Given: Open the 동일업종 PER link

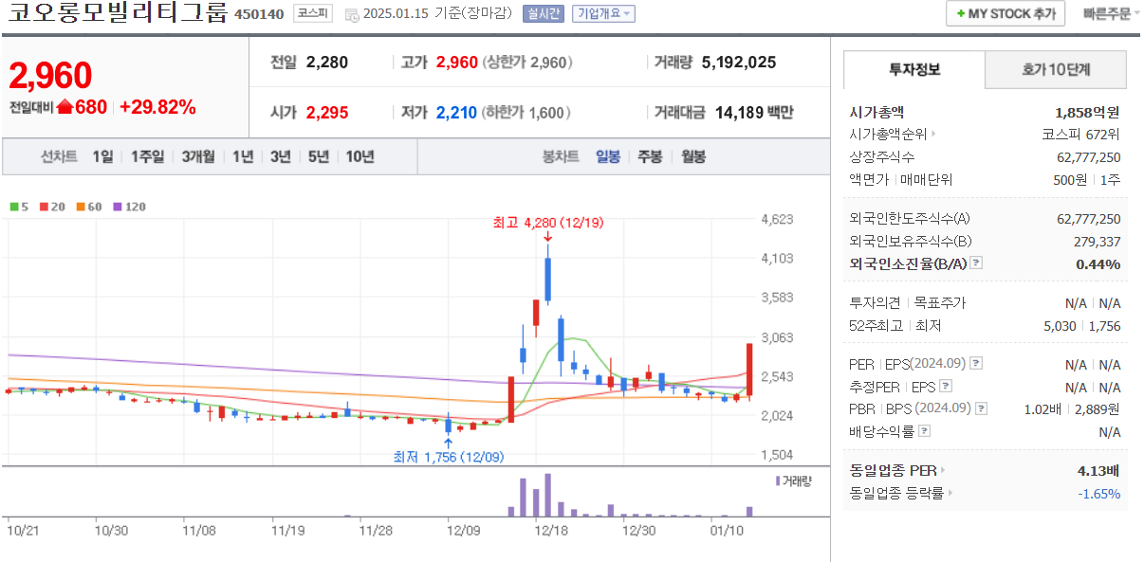Looking at the screenshot, I should (897, 470).
